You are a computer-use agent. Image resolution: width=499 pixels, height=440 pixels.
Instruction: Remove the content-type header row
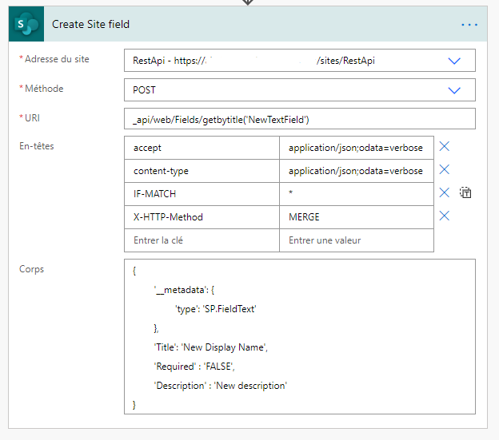pyautogui.click(x=445, y=169)
